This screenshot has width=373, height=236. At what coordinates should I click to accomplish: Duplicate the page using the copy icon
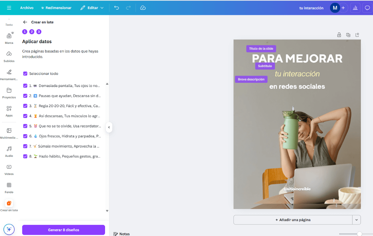[348, 35]
